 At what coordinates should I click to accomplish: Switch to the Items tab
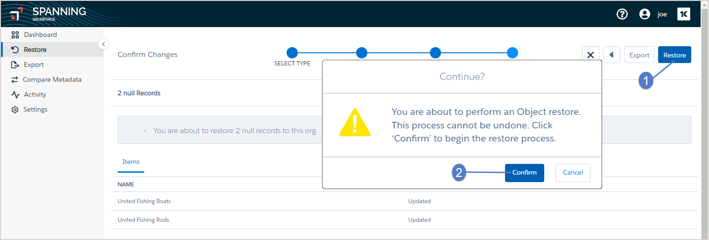coord(131,162)
